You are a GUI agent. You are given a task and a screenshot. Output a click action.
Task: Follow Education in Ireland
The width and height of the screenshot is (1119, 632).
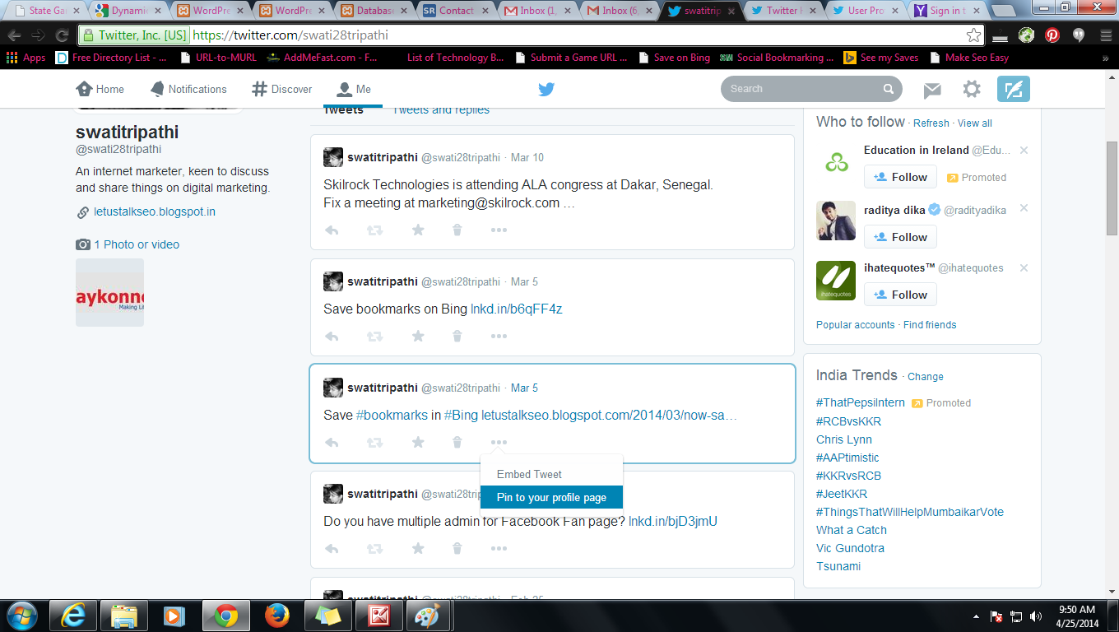click(900, 177)
